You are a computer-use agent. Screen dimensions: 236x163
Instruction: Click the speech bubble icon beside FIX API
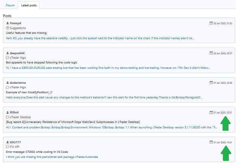click(7, 147)
